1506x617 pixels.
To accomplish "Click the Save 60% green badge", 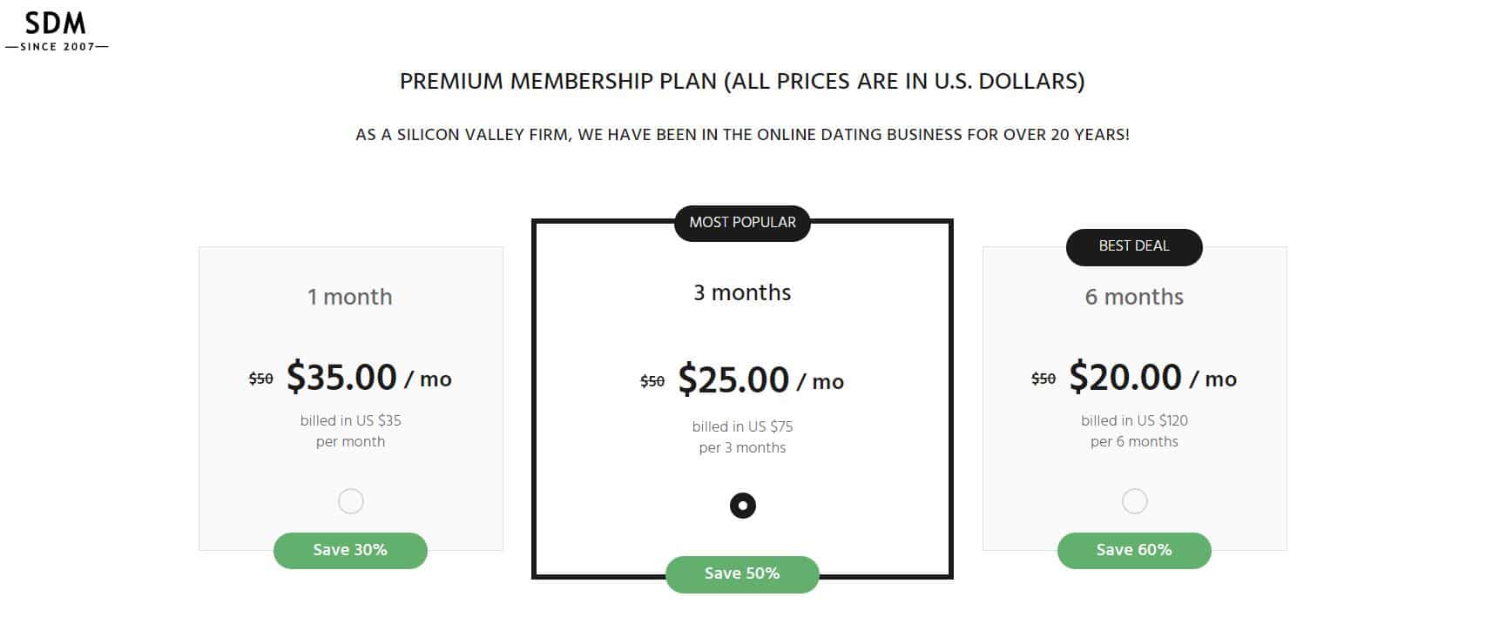I will coord(1134,550).
